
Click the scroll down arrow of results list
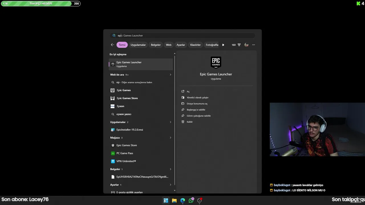175,190
